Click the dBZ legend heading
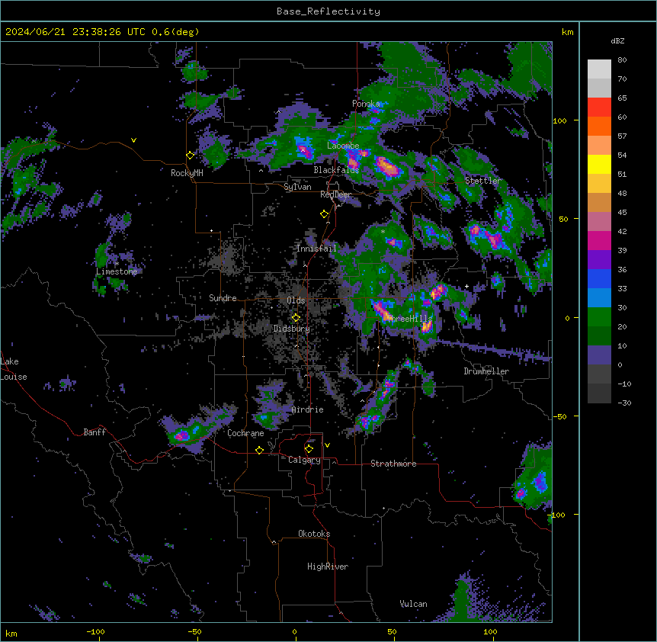This screenshot has width=657, height=642. click(617, 41)
